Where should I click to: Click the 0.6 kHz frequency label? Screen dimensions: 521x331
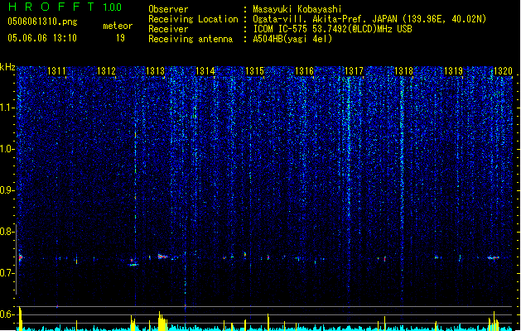(7, 314)
